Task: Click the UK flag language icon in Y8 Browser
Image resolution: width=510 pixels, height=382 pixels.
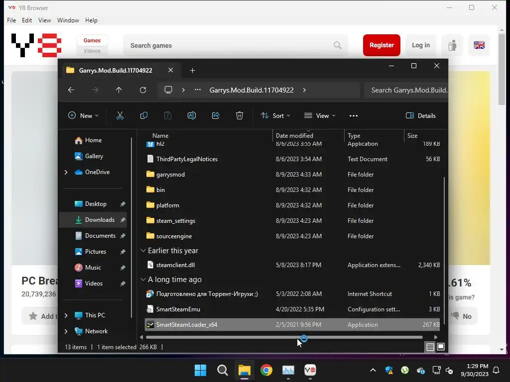Action: pyautogui.click(x=479, y=45)
